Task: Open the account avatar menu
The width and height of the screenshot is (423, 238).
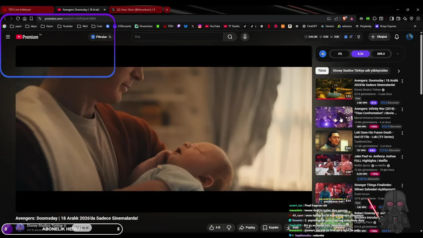Action: click(x=409, y=37)
